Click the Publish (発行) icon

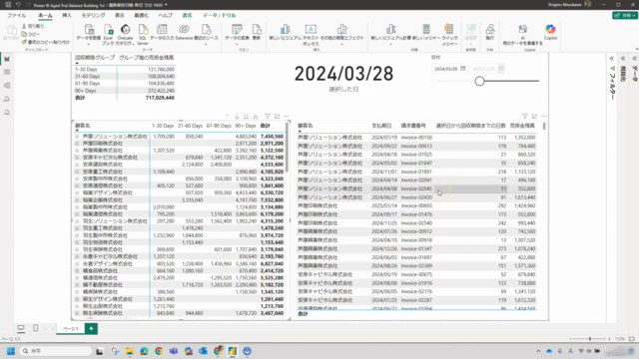tap(490, 30)
